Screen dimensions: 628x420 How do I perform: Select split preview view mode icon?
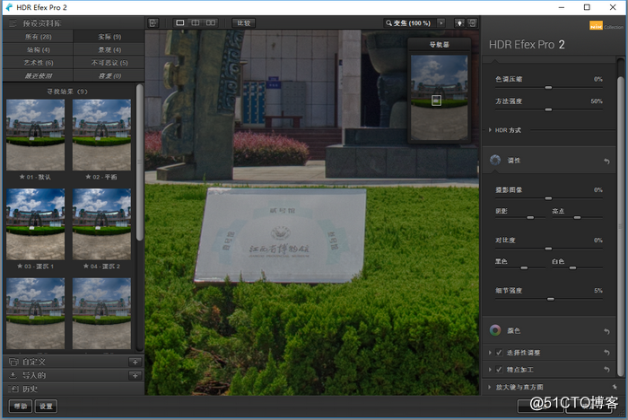[x=196, y=22]
